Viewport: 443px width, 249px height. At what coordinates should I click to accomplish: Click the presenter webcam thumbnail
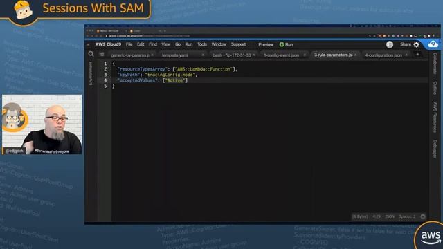point(42,124)
